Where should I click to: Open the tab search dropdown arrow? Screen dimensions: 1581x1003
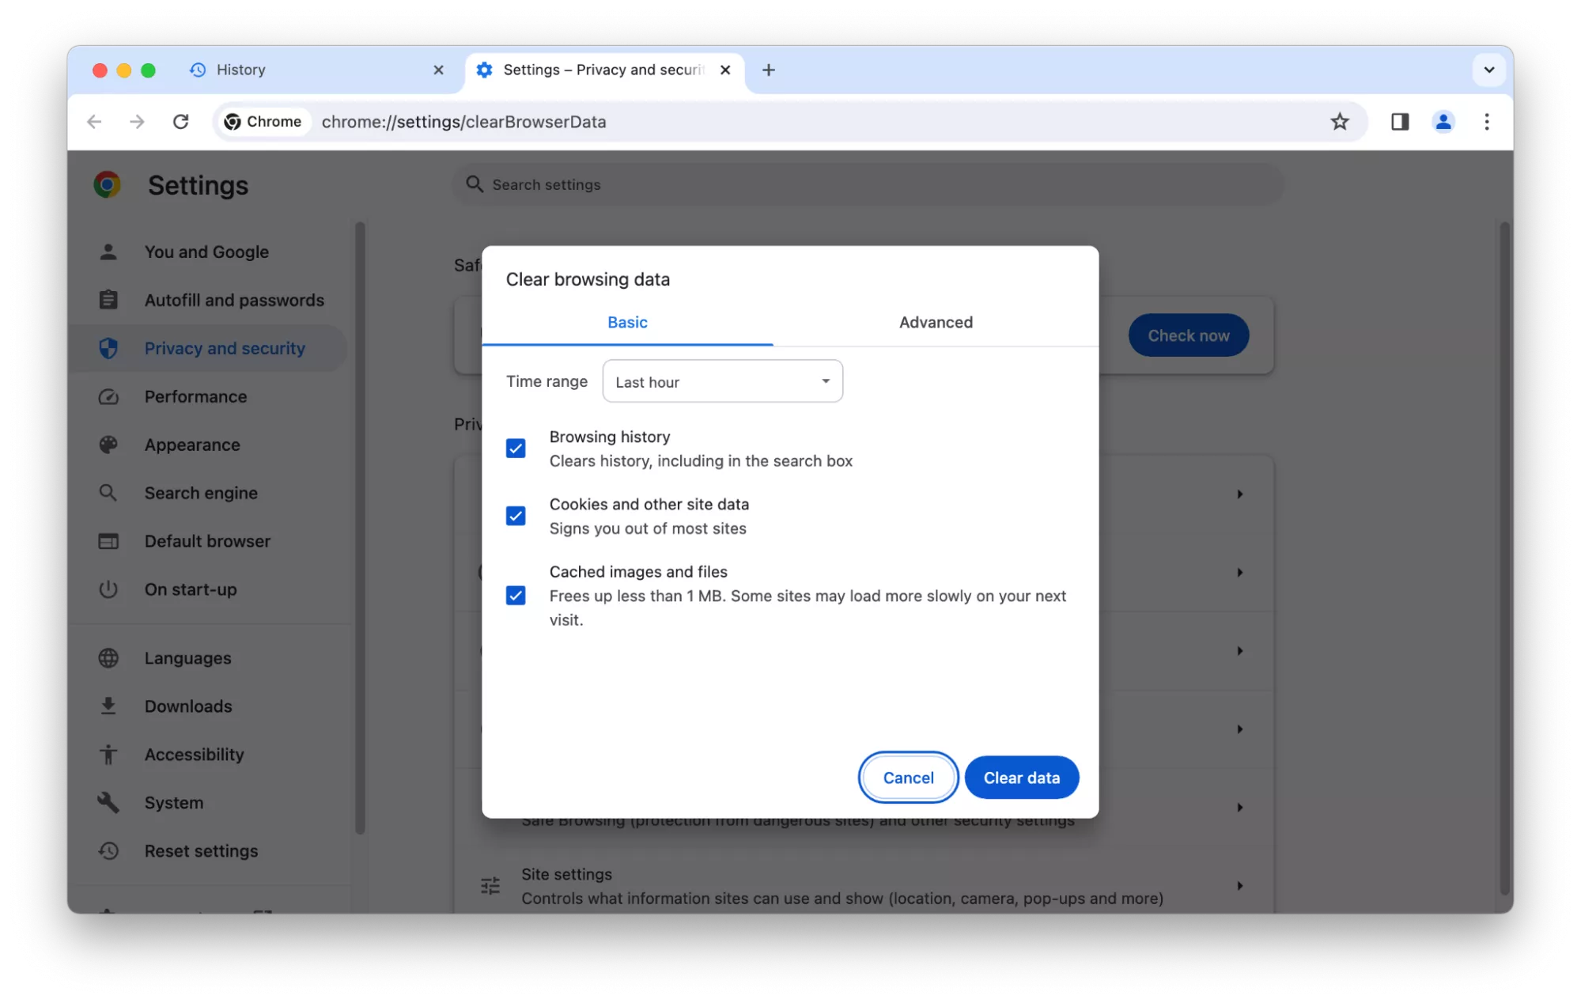coord(1488,70)
